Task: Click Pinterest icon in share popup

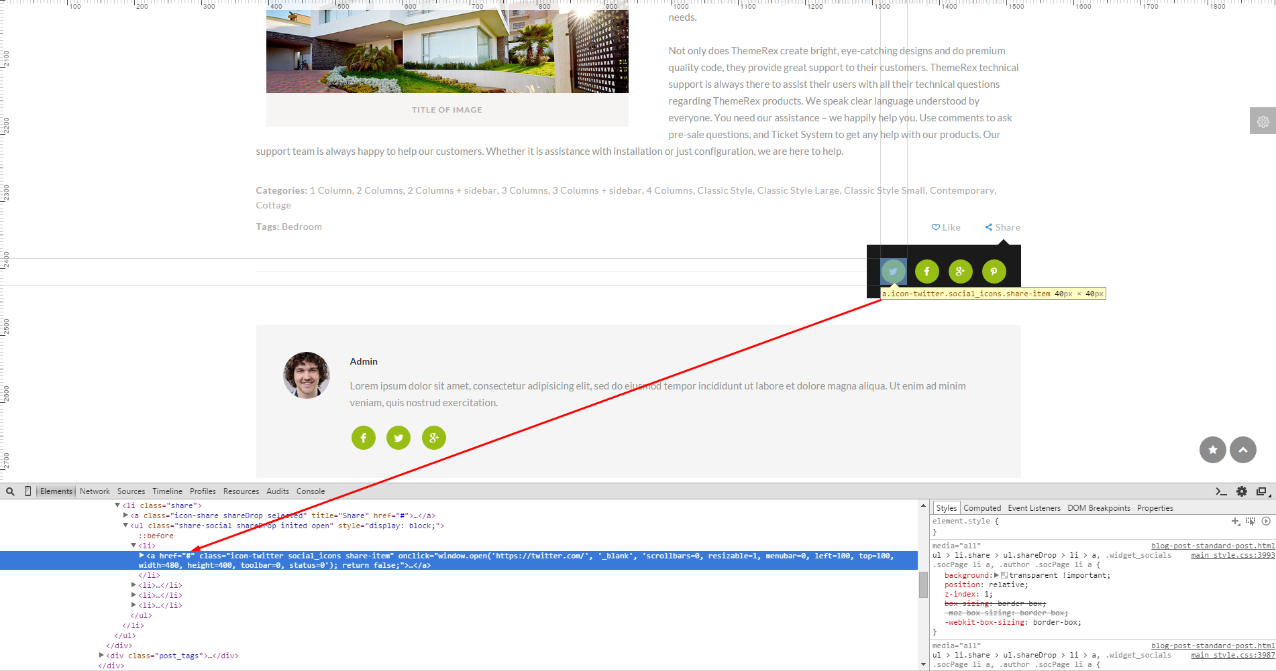Action: coord(994,271)
